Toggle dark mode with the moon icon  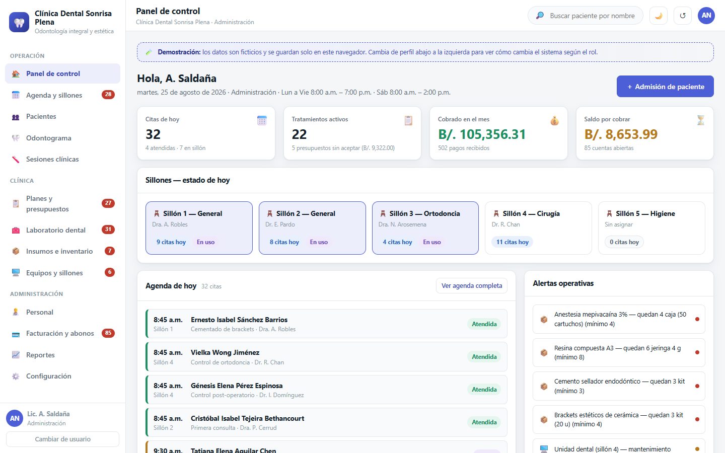click(659, 16)
